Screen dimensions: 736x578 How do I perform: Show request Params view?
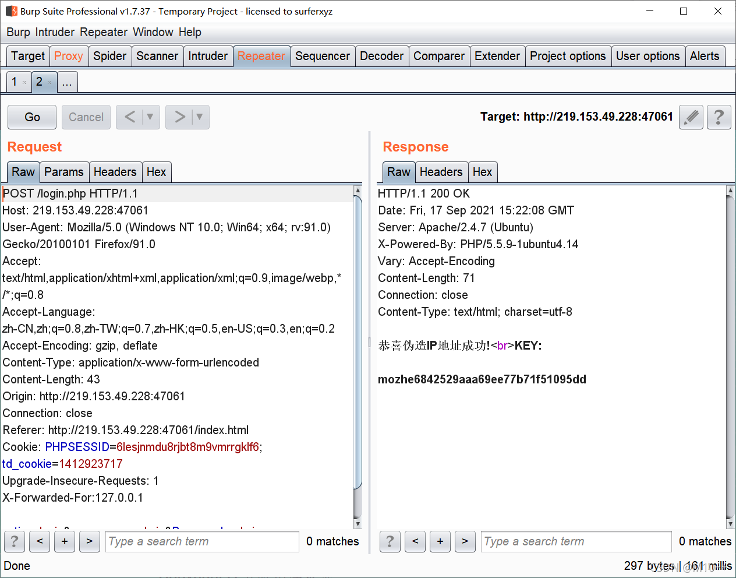pyautogui.click(x=64, y=172)
